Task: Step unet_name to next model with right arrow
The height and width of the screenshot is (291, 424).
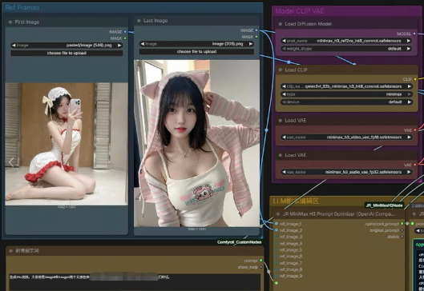Action: 409,41
